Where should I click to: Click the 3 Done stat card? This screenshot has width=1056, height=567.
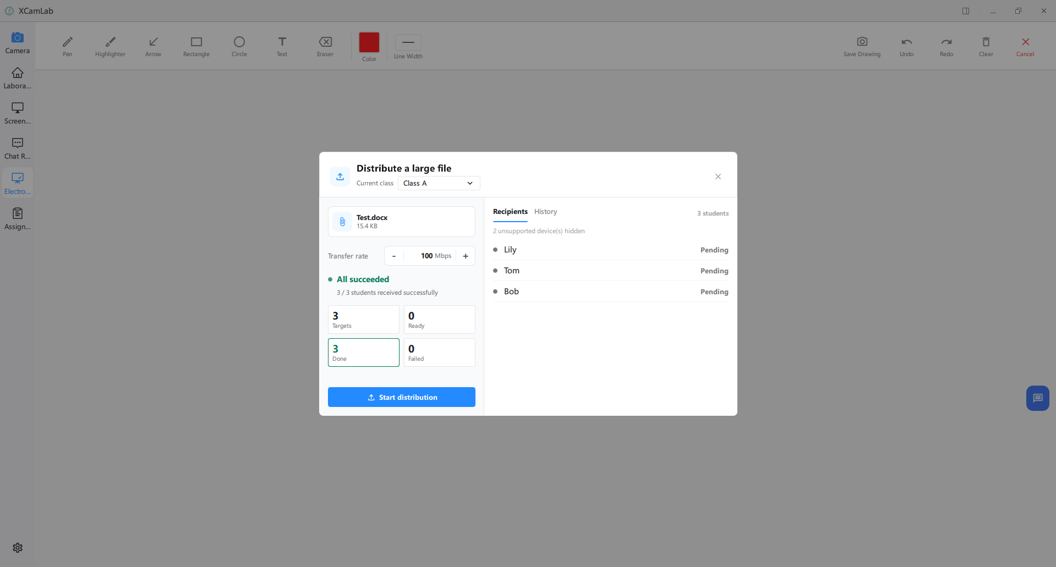[x=364, y=353]
